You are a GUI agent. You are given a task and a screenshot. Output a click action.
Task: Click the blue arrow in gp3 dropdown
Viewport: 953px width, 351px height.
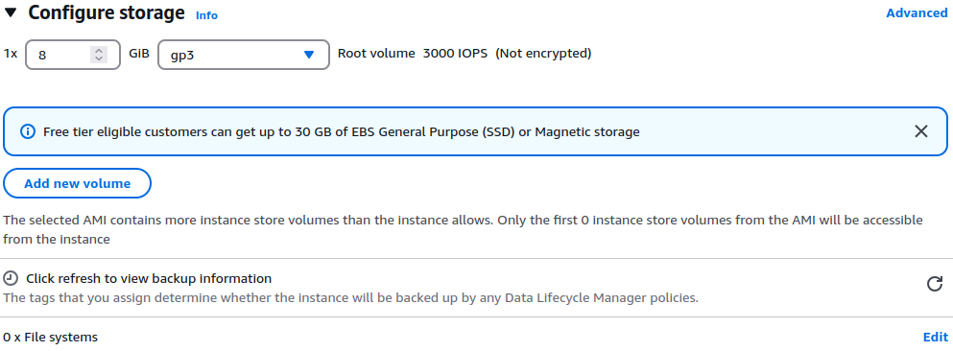[x=309, y=55]
